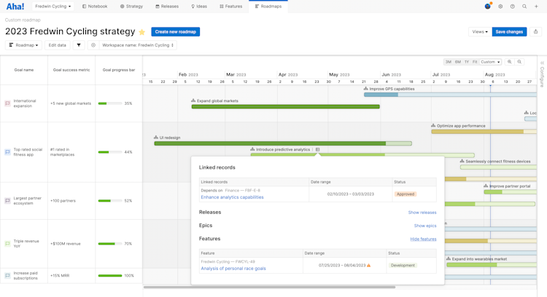Click the Largest partner ecosystem flag icon
The width and height of the screenshot is (547, 297).
[7, 201]
